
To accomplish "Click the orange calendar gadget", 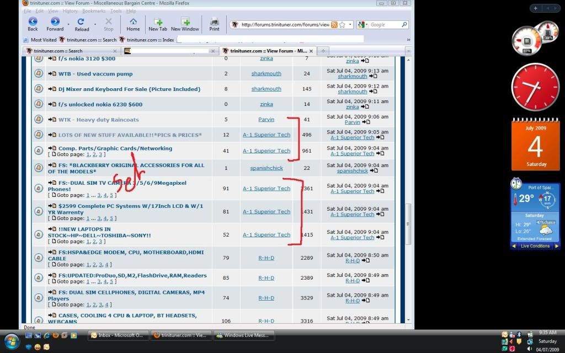I will pyautogui.click(x=535, y=145).
